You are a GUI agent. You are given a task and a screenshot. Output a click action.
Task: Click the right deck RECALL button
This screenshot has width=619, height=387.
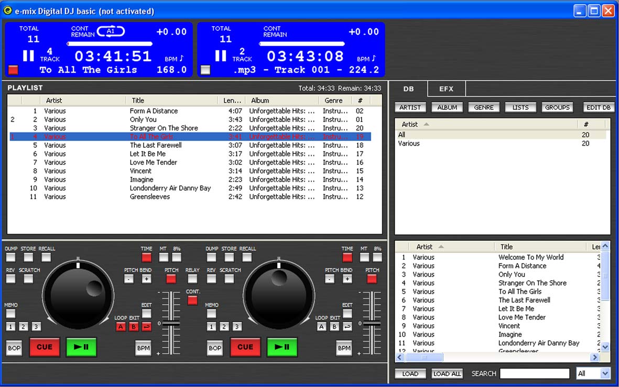pos(247,258)
